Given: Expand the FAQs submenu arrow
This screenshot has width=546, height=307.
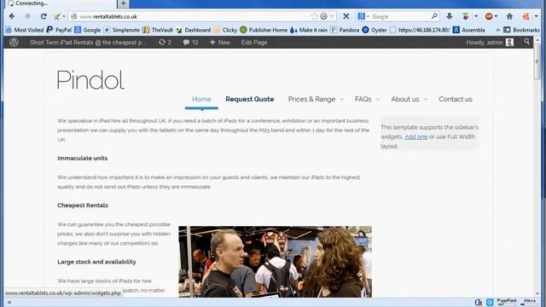Looking at the screenshot, I should (378, 100).
